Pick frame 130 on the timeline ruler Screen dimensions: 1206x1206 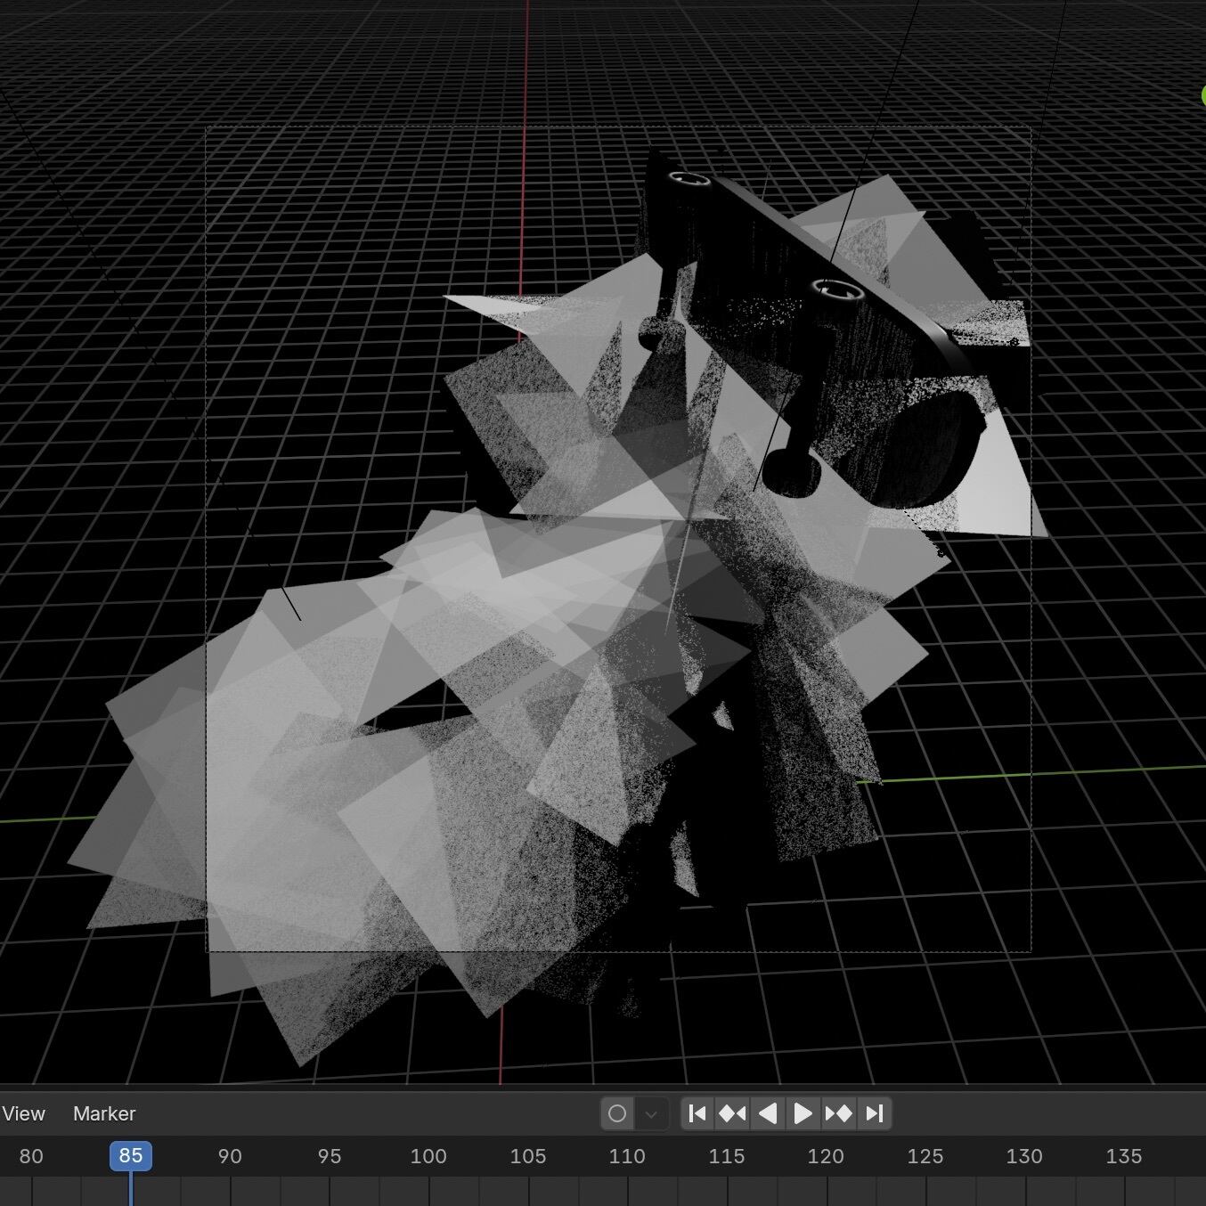coord(1024,1156)
